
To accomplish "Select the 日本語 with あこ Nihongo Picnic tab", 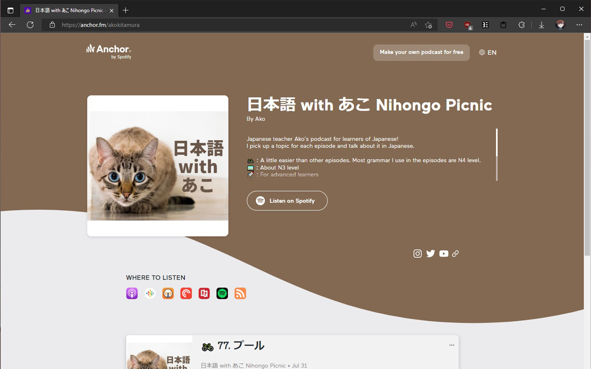I will pos(69,10).
